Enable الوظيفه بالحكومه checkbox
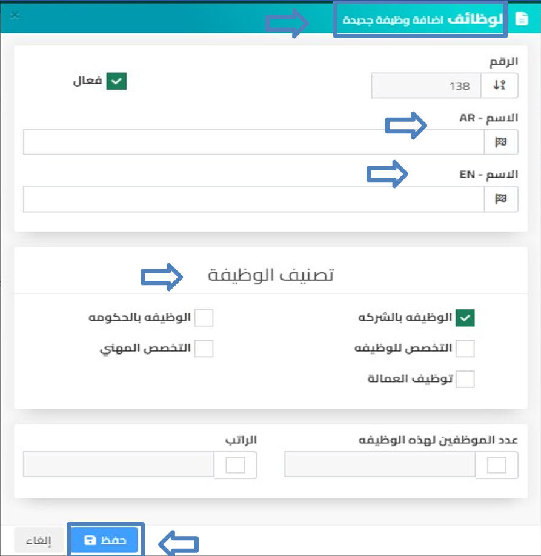The image size is (541, 556). pos(204,318)
